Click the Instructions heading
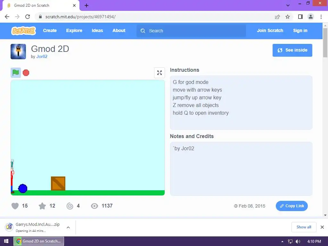 [x=184, y=70]
